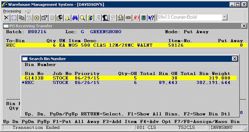Click the context help arrow-question icon
This screenshot has height=132, width=249.
(x=151, y=18)
